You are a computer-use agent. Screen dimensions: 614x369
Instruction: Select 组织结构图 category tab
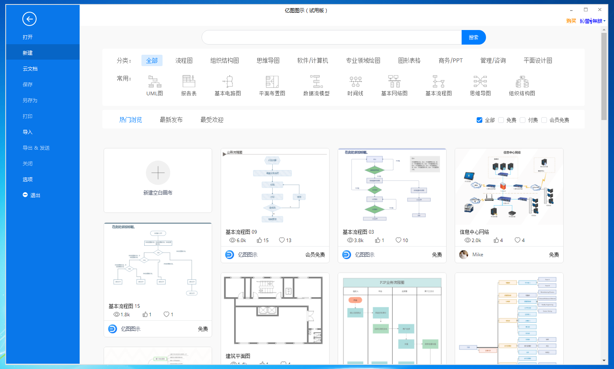[x=225, y=60]
